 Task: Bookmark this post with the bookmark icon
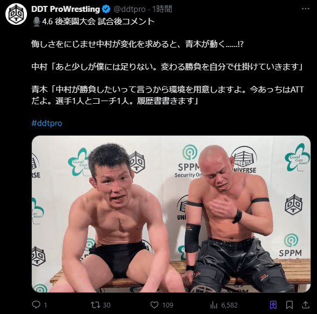pyautogui.click(x=289, y=305)
